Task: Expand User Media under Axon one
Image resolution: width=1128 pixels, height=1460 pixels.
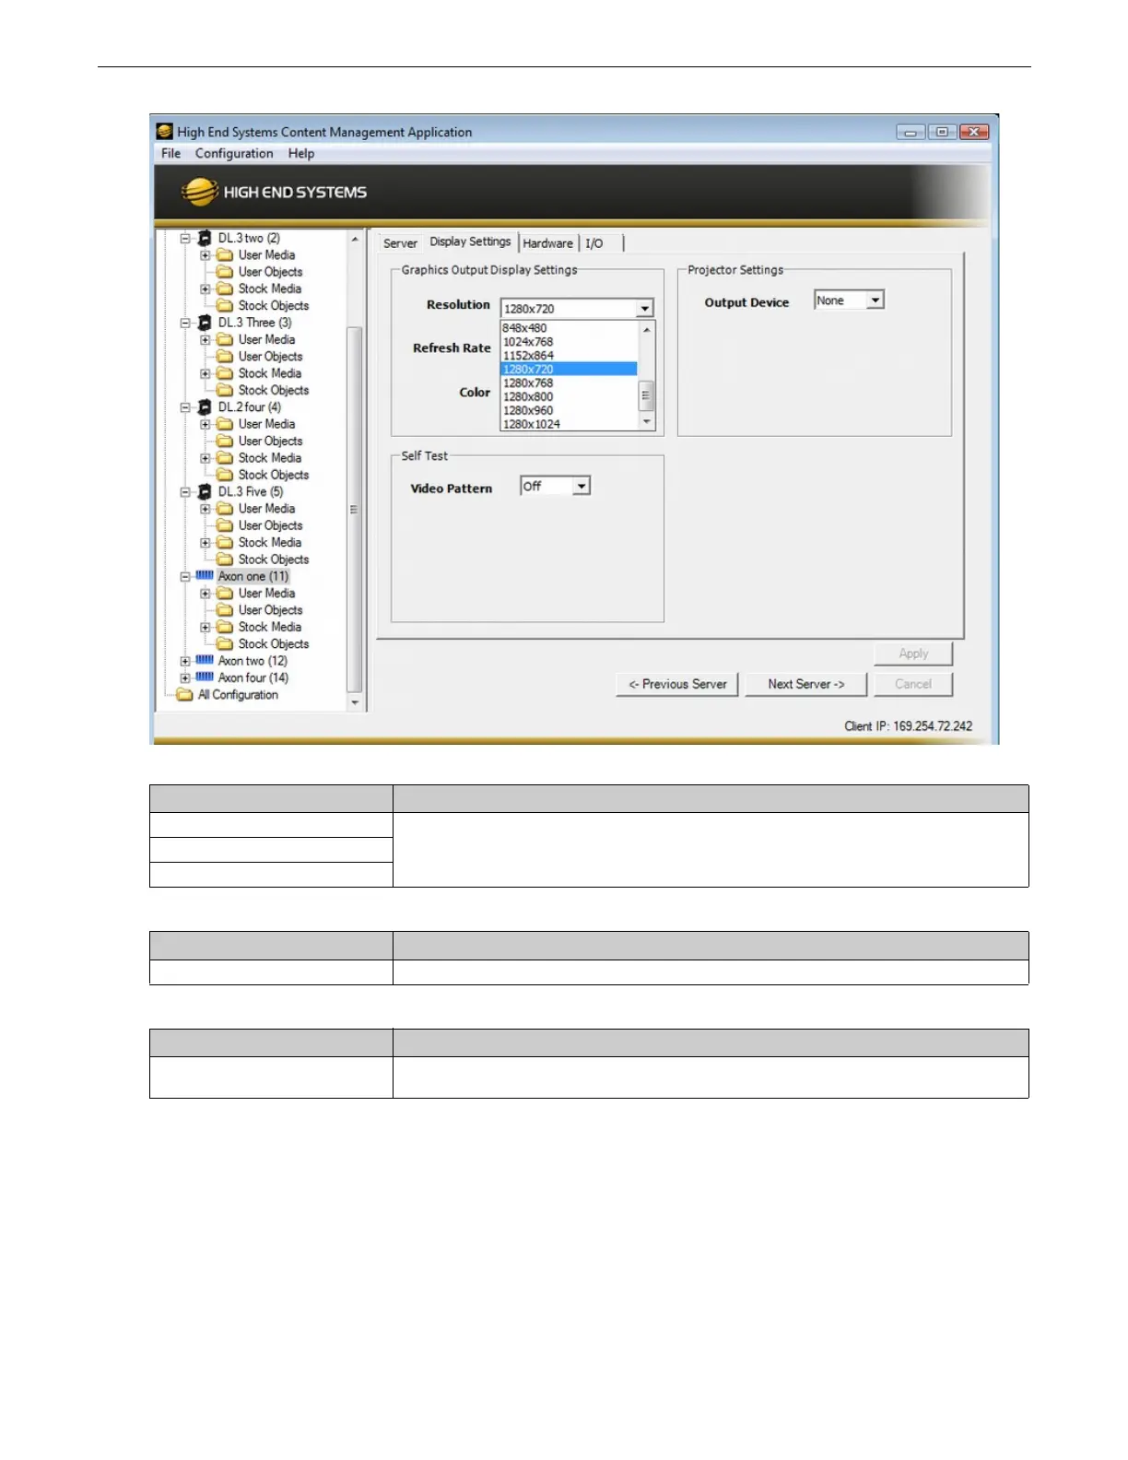Action: point(206,594)
